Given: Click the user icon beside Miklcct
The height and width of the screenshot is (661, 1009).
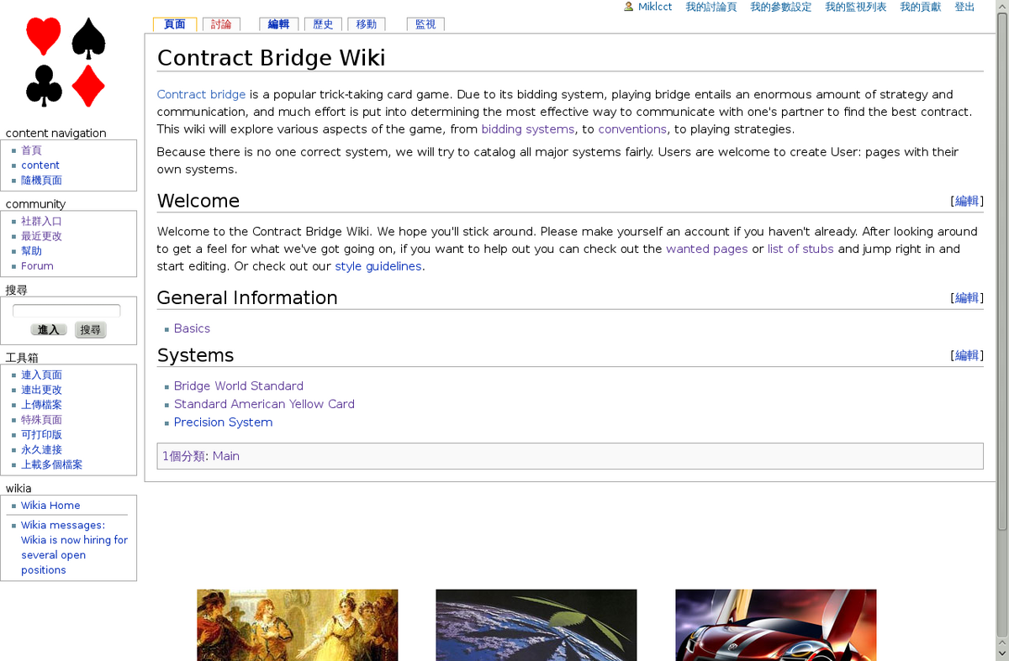Looking at the screenshot, I should pos(626,7).
